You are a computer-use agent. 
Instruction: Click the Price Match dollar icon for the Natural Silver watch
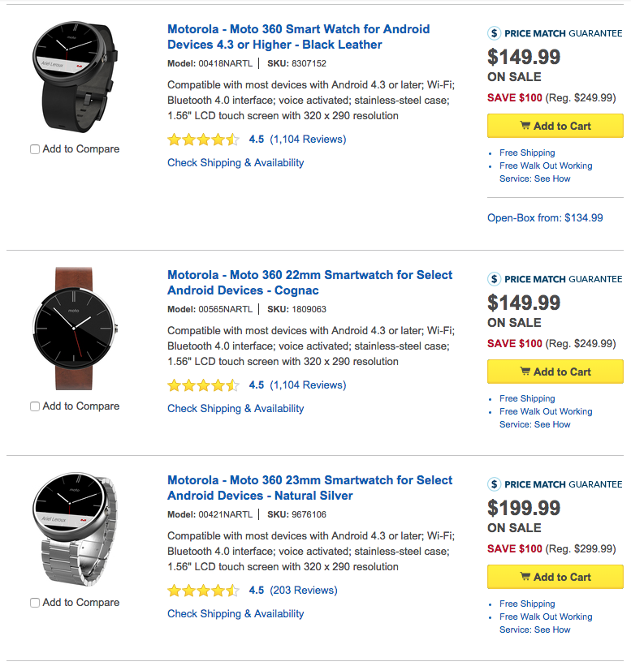tap(494, 484)
